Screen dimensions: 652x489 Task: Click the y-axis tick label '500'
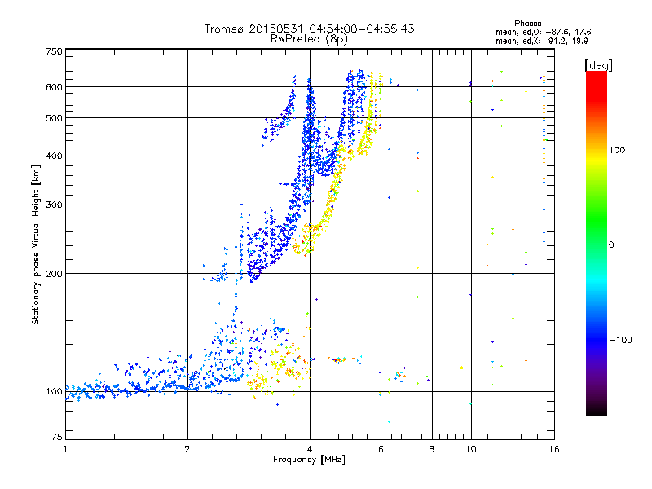pyautogui.click(x=54, y=118)
